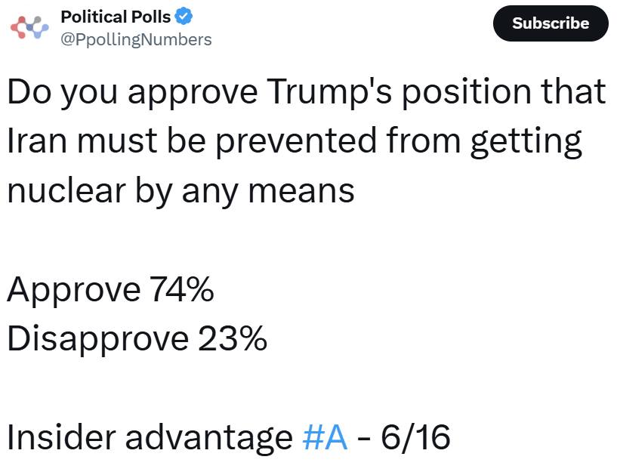Click the blue verified checkmark badge
This screenshot has height=472, width=617.
(x=184, y=17)
